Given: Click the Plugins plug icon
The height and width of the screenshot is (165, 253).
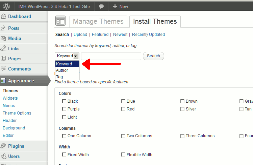Looking at the screenshot, I should 3,146.
